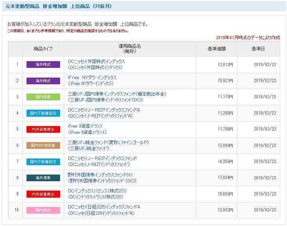Select the price 17,824円
This screenshot has width=287, height=226.
(225, 178)
